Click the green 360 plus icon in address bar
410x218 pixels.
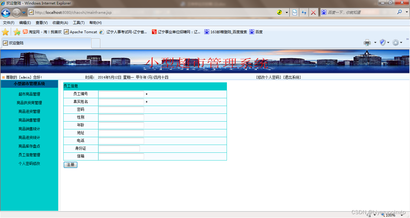279,12
